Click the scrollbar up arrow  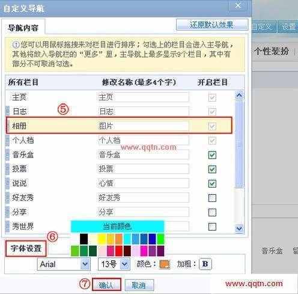(239, 96)
